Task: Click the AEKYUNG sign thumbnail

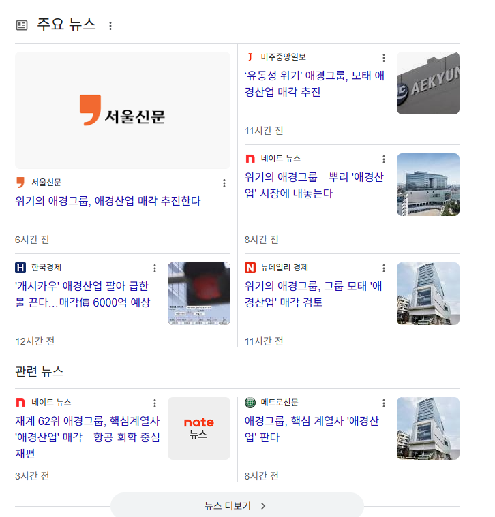Action: point(428,83)
